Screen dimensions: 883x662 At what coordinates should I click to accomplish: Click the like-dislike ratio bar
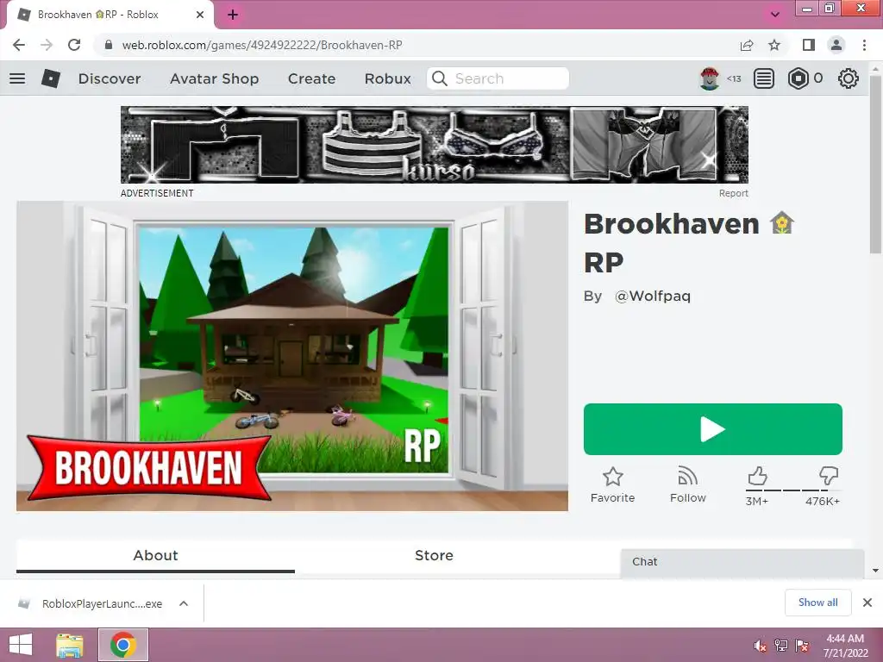793,490
